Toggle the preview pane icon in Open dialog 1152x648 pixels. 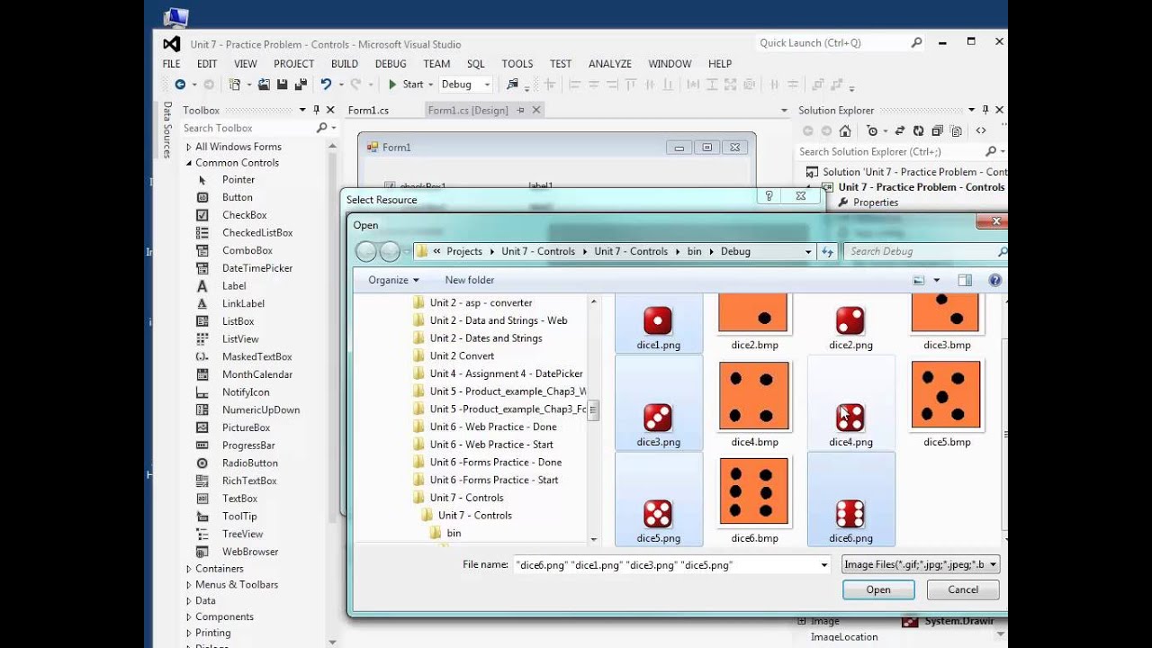click(x=965, y=280)
